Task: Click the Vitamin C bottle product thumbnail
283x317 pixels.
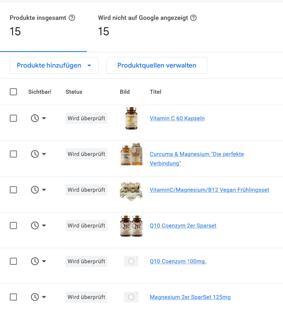Action: pyautogui.click(x=131, y=118)
